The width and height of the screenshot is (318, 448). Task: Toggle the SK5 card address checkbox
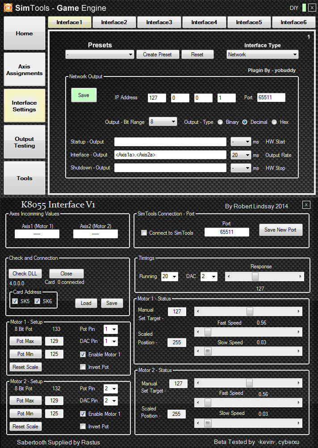pyautogui.click(x=15, y=301)
